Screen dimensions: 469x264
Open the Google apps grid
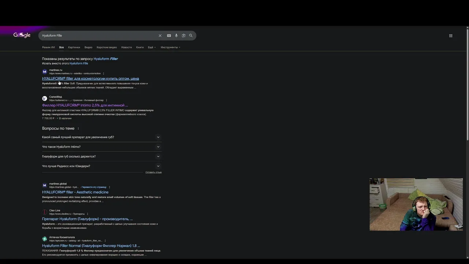pyautogui.click(x=451, y=36)
